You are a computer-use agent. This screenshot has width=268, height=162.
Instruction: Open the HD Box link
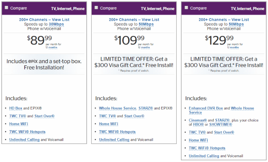(x=16, y=108)
